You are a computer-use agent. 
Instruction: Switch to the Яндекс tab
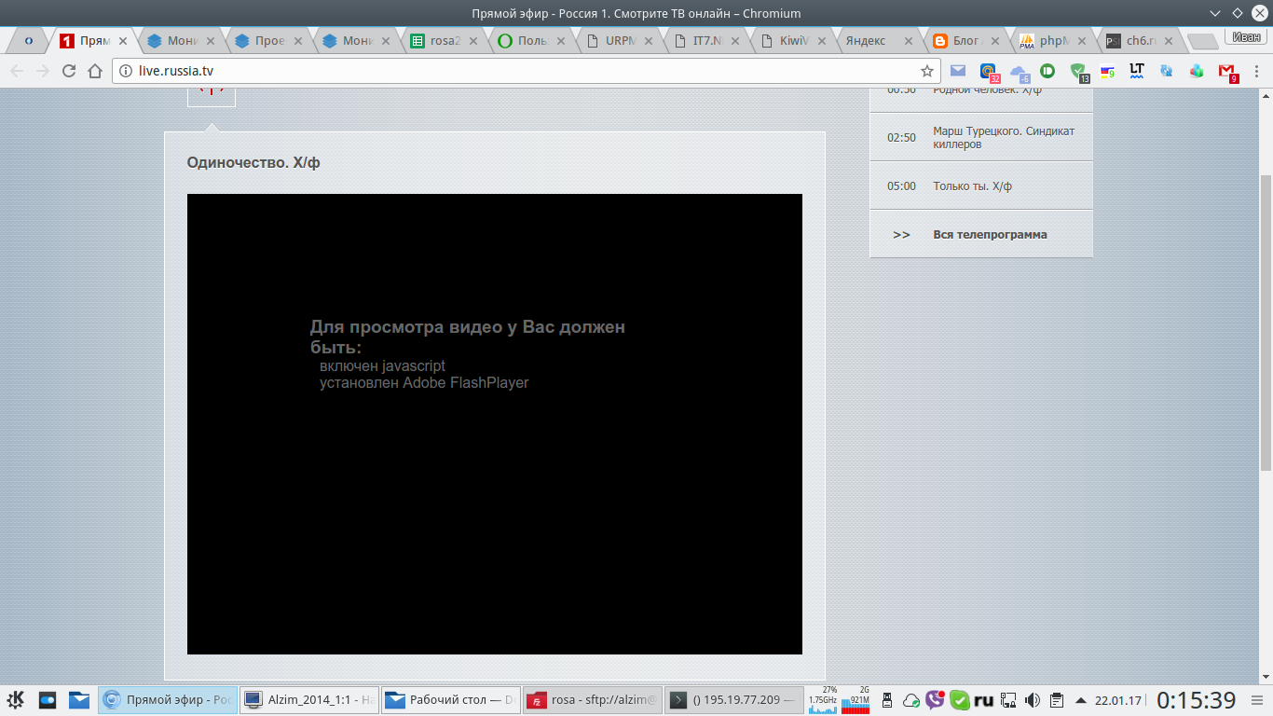click(x=878, y=41)
